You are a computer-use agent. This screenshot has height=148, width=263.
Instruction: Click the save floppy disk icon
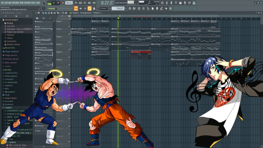click(x=180, y=3)
